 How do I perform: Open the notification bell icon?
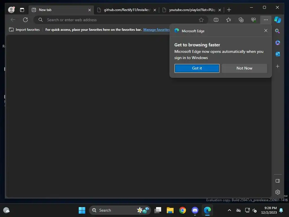(281, 210)
